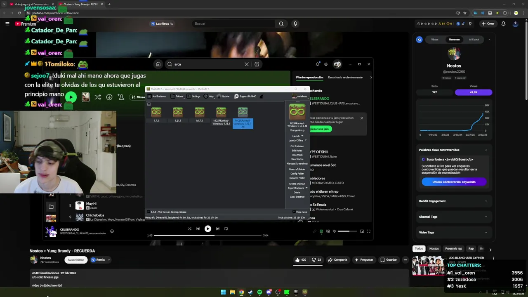Click the Spotify home icon
The width and height of the screenshot is (528, 297).
point(158,64)
